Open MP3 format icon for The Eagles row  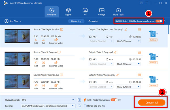[153, 34]
